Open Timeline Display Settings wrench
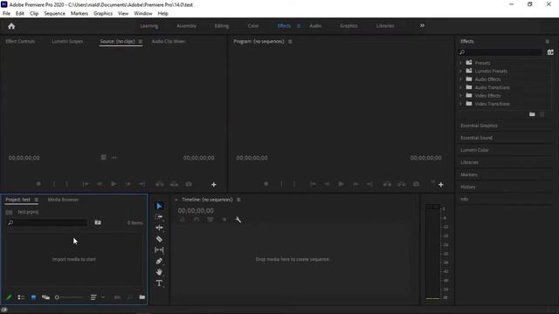Screen dimensions: 559x314 click(x=238, y=220)
